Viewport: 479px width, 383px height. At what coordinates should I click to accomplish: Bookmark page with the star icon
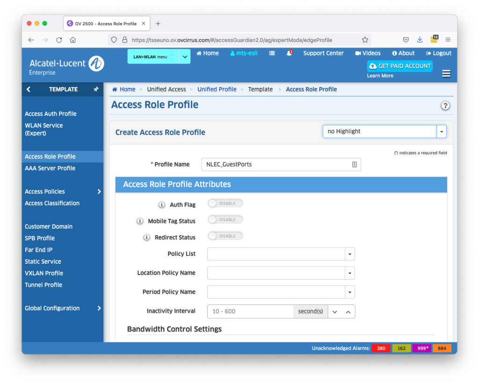365,40
